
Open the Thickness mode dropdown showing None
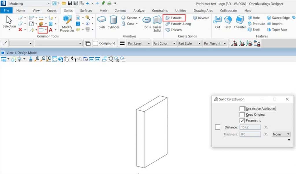[x=281, y=134]
